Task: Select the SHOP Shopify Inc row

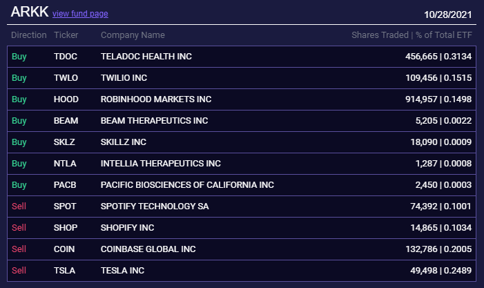Action: (242, 227)
